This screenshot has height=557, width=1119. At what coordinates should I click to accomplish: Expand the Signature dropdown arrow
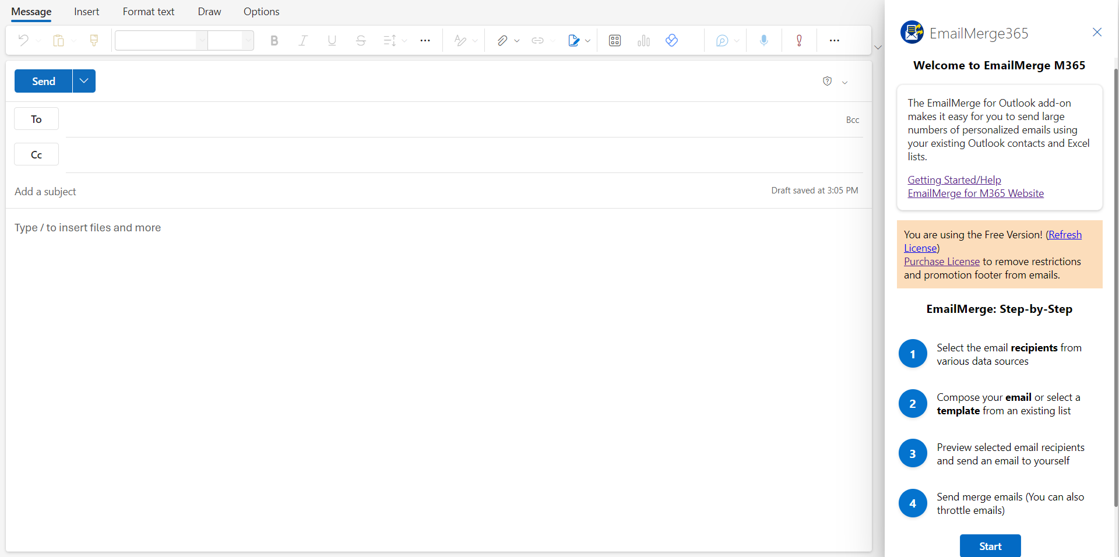(587, 41)
